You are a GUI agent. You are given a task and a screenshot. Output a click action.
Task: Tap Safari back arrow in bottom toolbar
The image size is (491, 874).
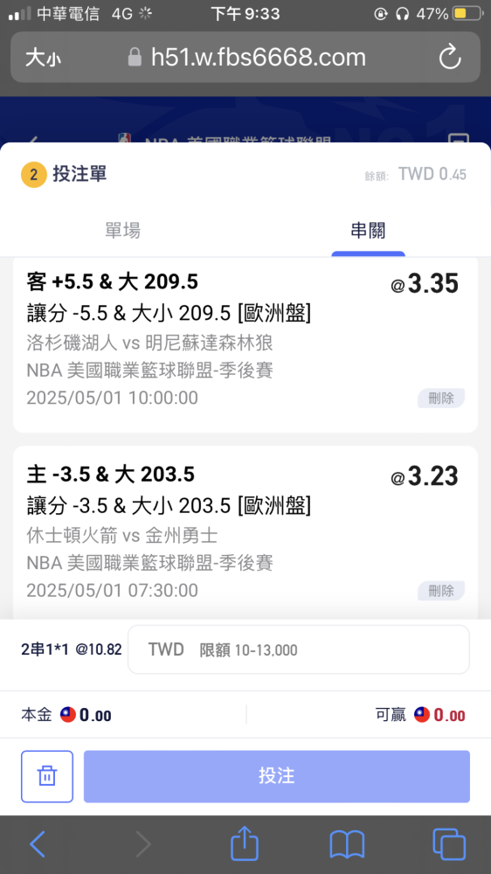pos(38,844)
